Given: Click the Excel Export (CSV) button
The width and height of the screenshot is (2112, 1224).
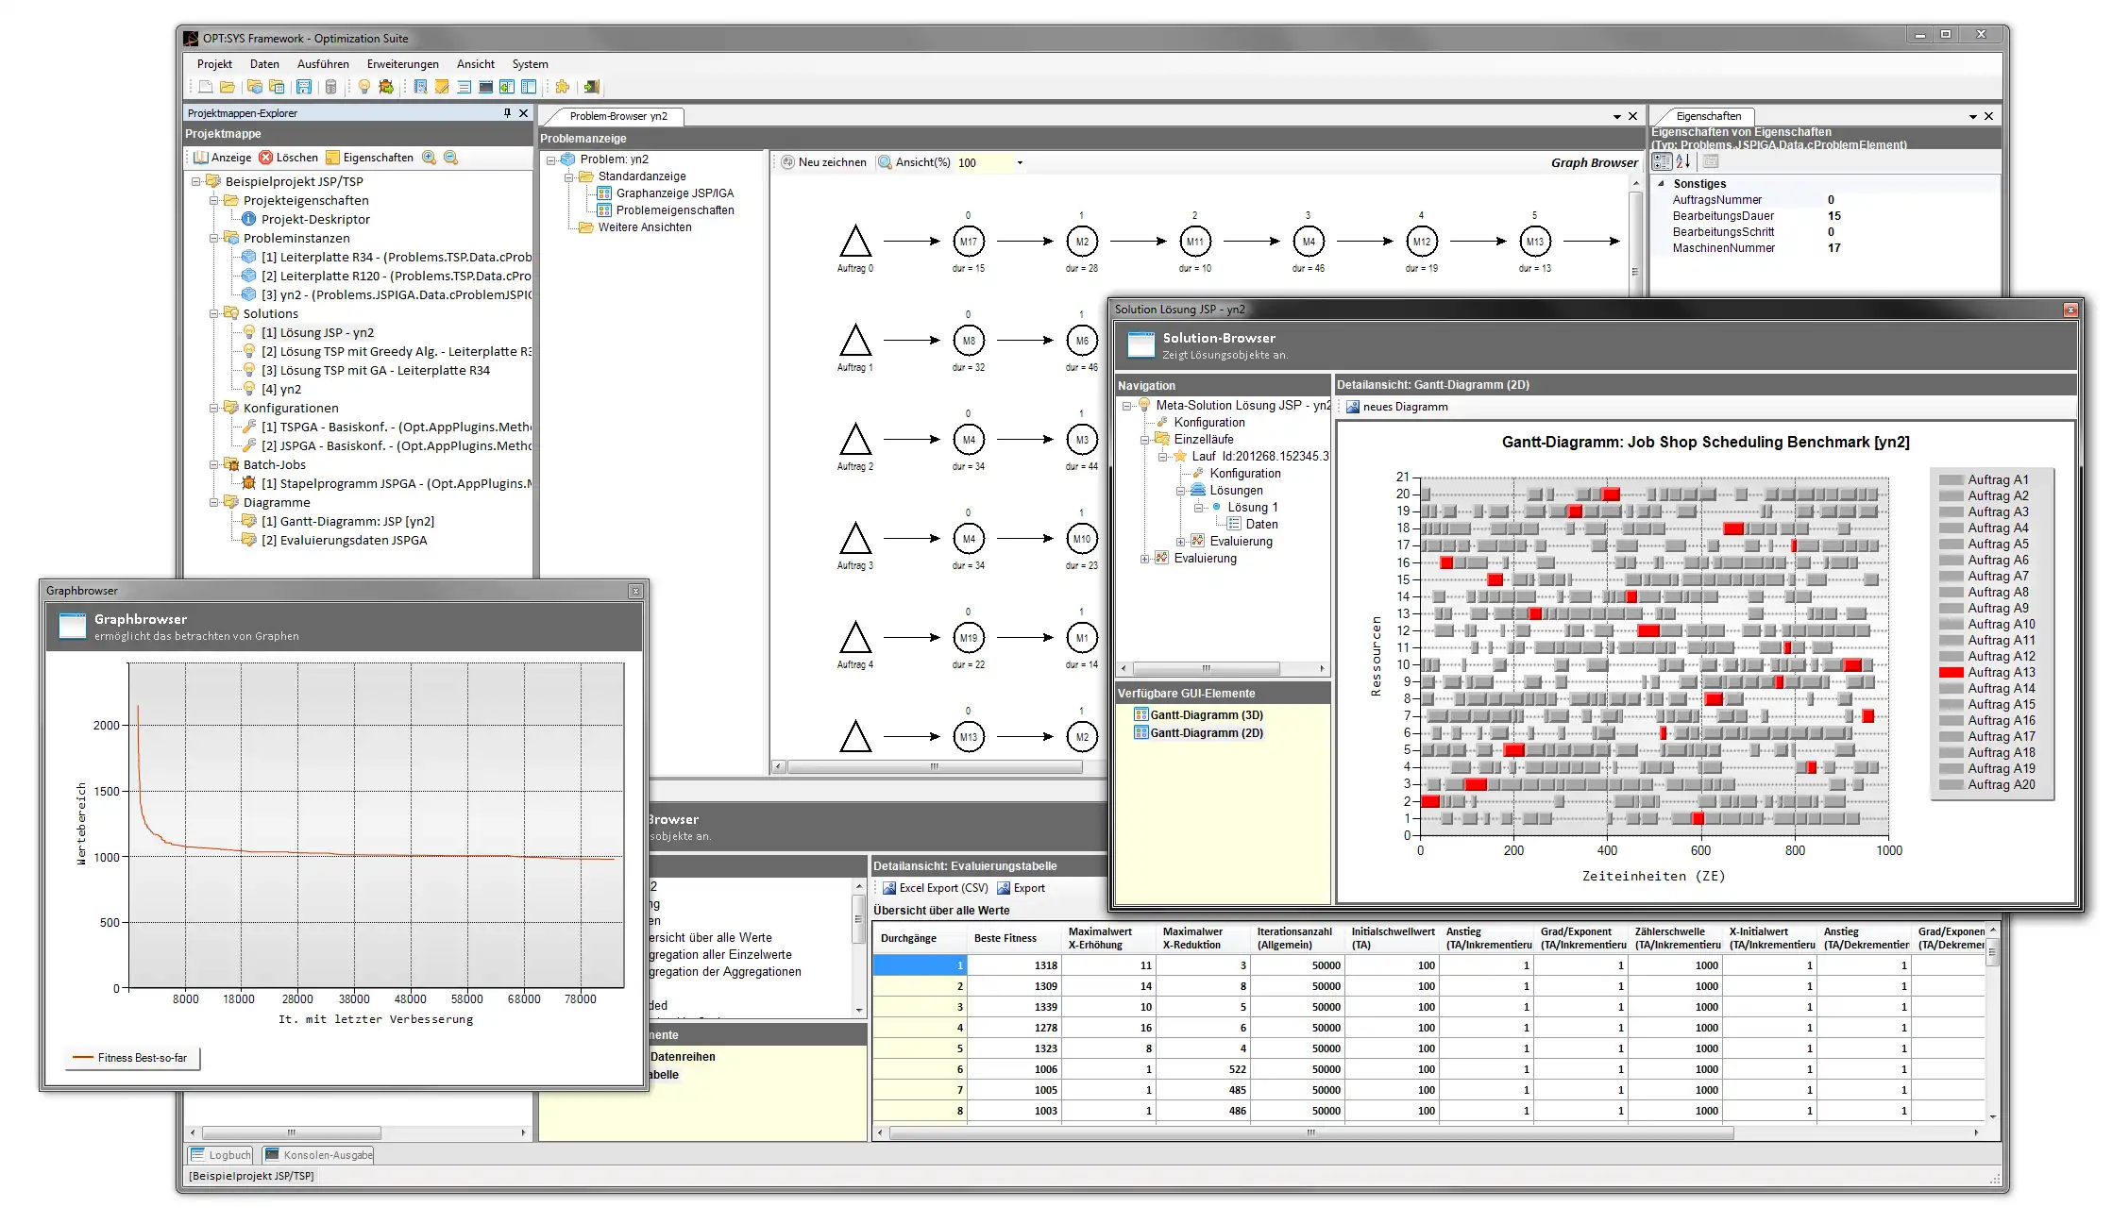Looking at the screenshot, I should pos(935,888).
